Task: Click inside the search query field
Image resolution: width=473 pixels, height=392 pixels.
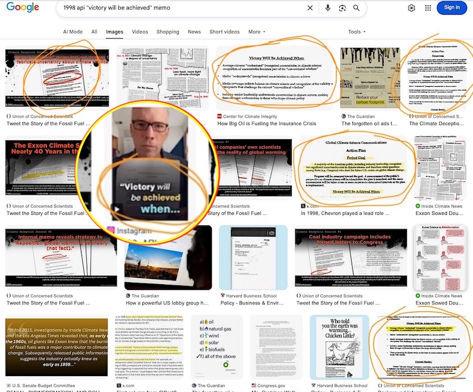Action: [x=179, y=8]
